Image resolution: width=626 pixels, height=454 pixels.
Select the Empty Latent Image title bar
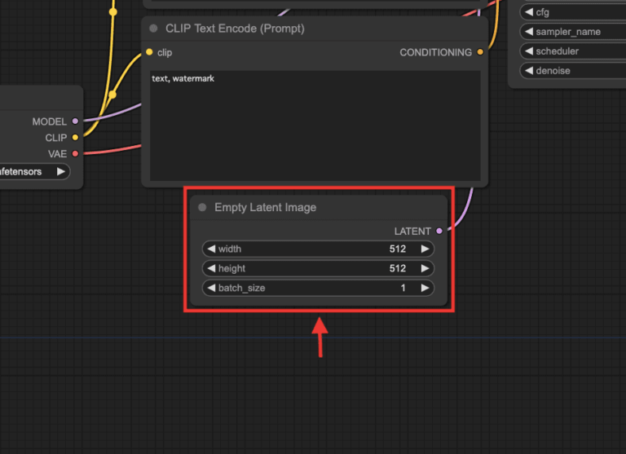coord(318,208)
